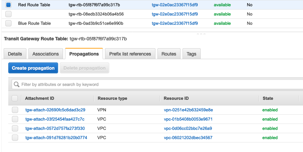Open the transit gateway ID link for Red Route Table
The width and height of the screenshot is (303, 152).
tap(175, 5)
